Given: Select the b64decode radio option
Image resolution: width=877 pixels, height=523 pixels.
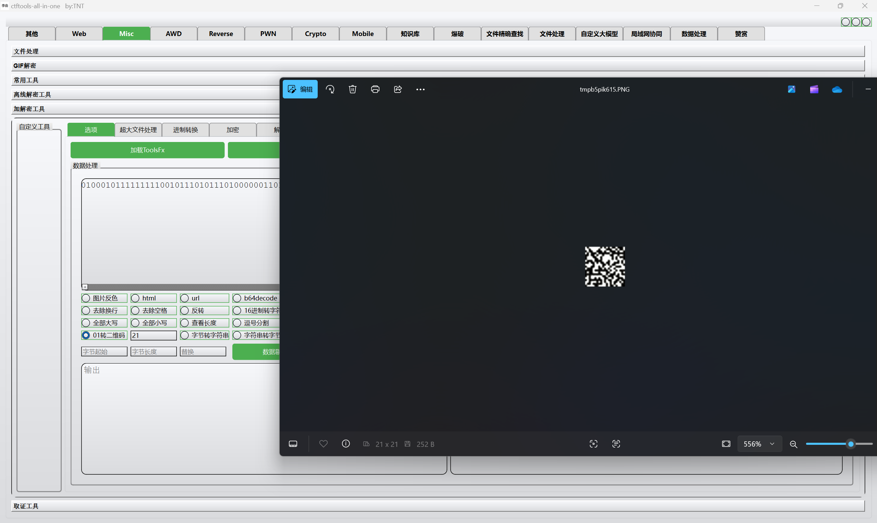Looking at the screenshot, I should click(x=256, y=298).
